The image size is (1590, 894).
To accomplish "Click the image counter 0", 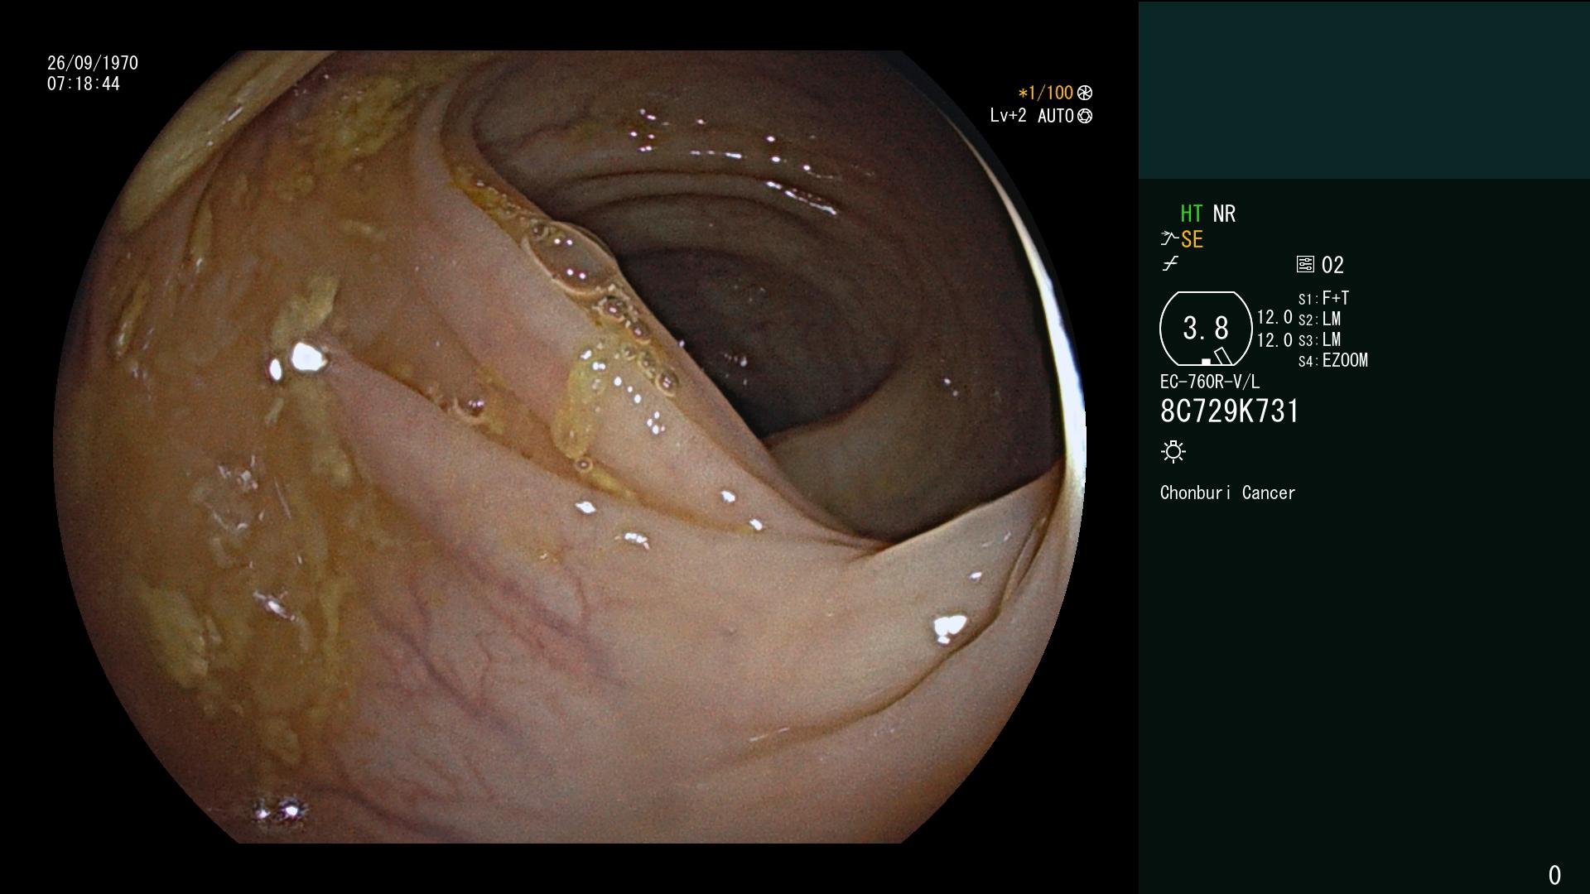I will (1554, 875).
